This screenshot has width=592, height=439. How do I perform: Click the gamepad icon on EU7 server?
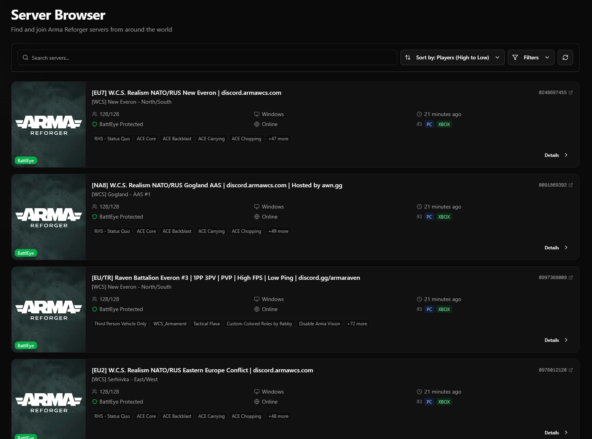[419, 124]
